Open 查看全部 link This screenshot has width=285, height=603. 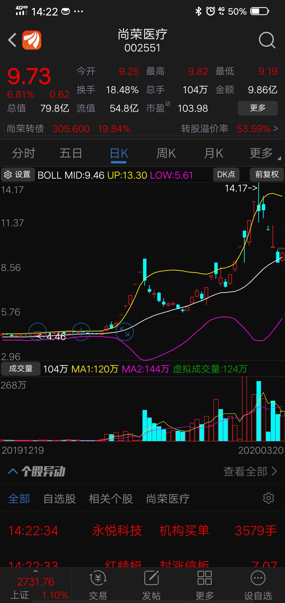(250, 471)
